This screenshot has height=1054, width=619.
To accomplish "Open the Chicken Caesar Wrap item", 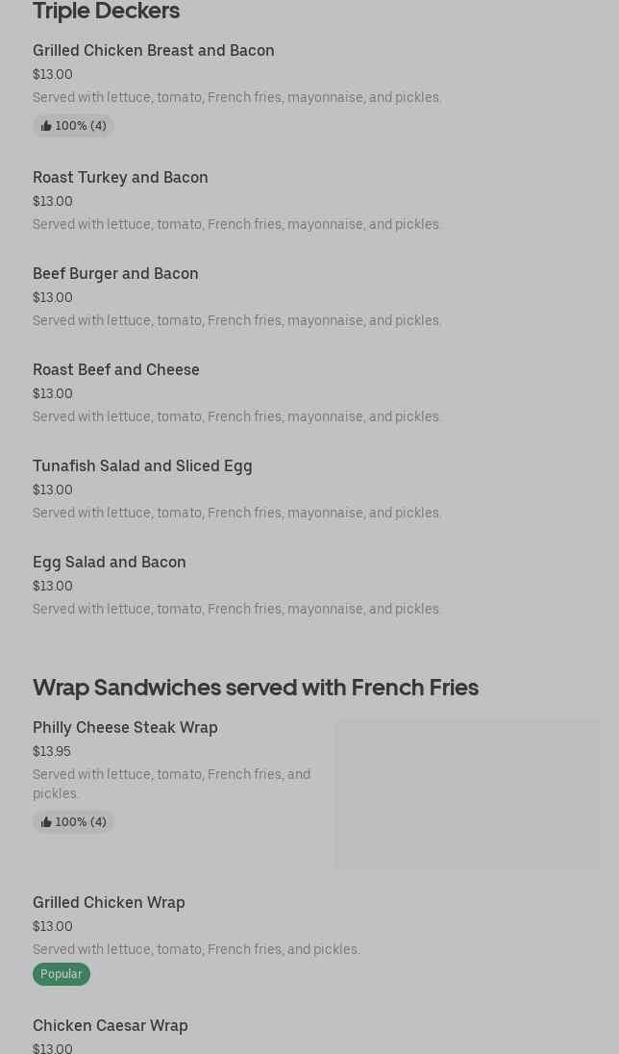I will 111,1025.
